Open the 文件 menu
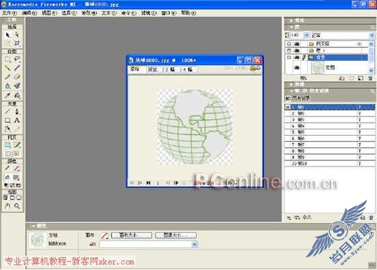This screenshot has width=377, height=270. point(9,13)
